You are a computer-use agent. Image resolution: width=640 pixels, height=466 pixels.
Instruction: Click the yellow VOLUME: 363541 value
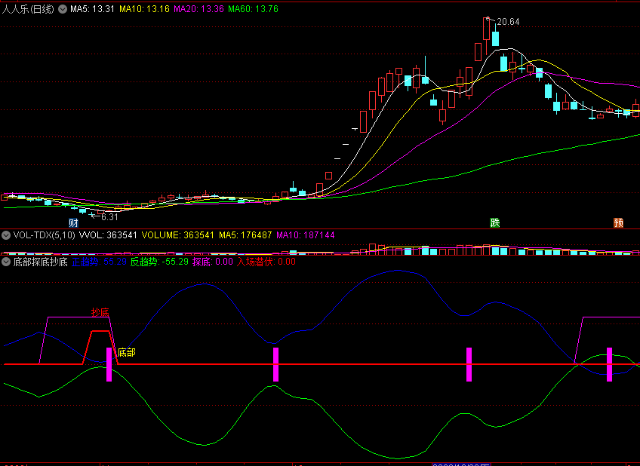[178, 235]
